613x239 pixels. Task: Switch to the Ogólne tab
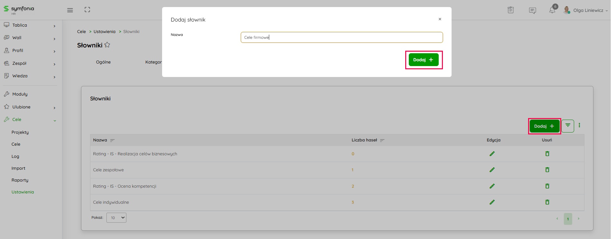103,62
